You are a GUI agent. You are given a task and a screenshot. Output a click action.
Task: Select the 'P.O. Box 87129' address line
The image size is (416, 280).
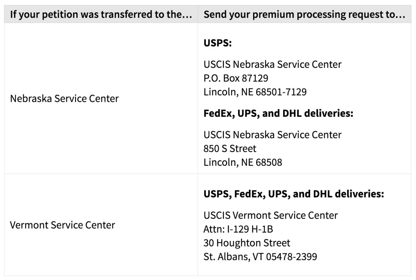tap(236, 78)
